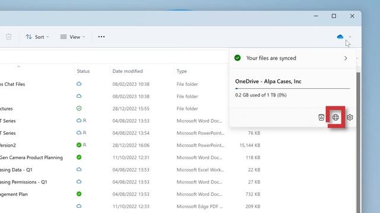
Task: Click green check on Management Plan row
Action: (79, 194)
